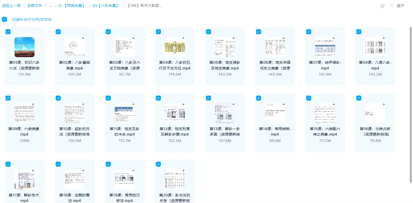Open video thumbnail of 第06课 地支申酉戌亥
Screen dimensions: 413x203
(x=275, y=47)
